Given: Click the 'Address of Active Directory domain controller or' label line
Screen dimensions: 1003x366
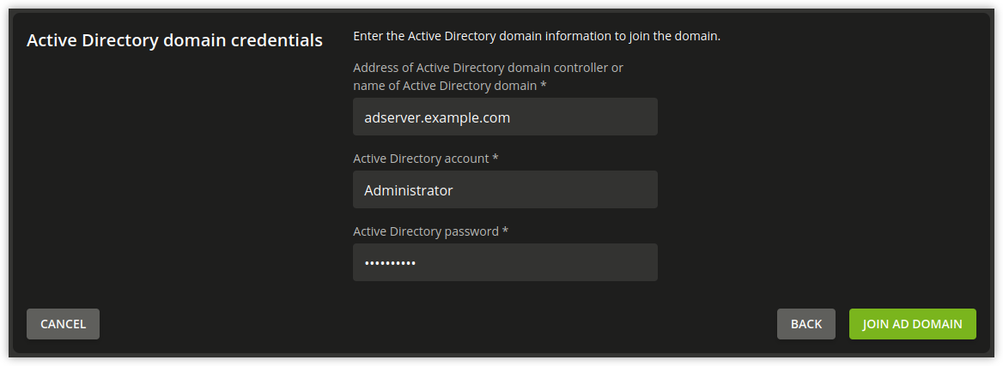Looking at the screenshot, I should [488, 68].
